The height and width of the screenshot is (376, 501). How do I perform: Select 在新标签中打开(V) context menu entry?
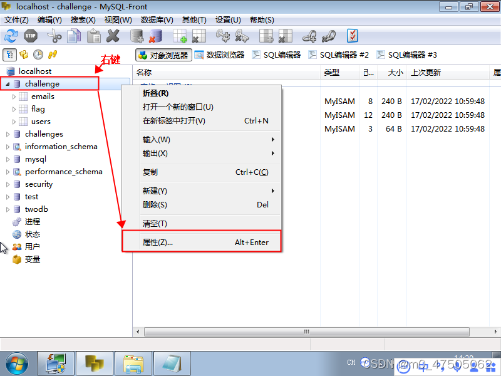[202, 121]
